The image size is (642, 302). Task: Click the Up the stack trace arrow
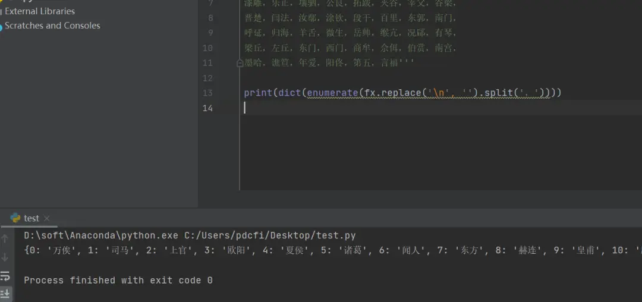[x=5, y=238]
